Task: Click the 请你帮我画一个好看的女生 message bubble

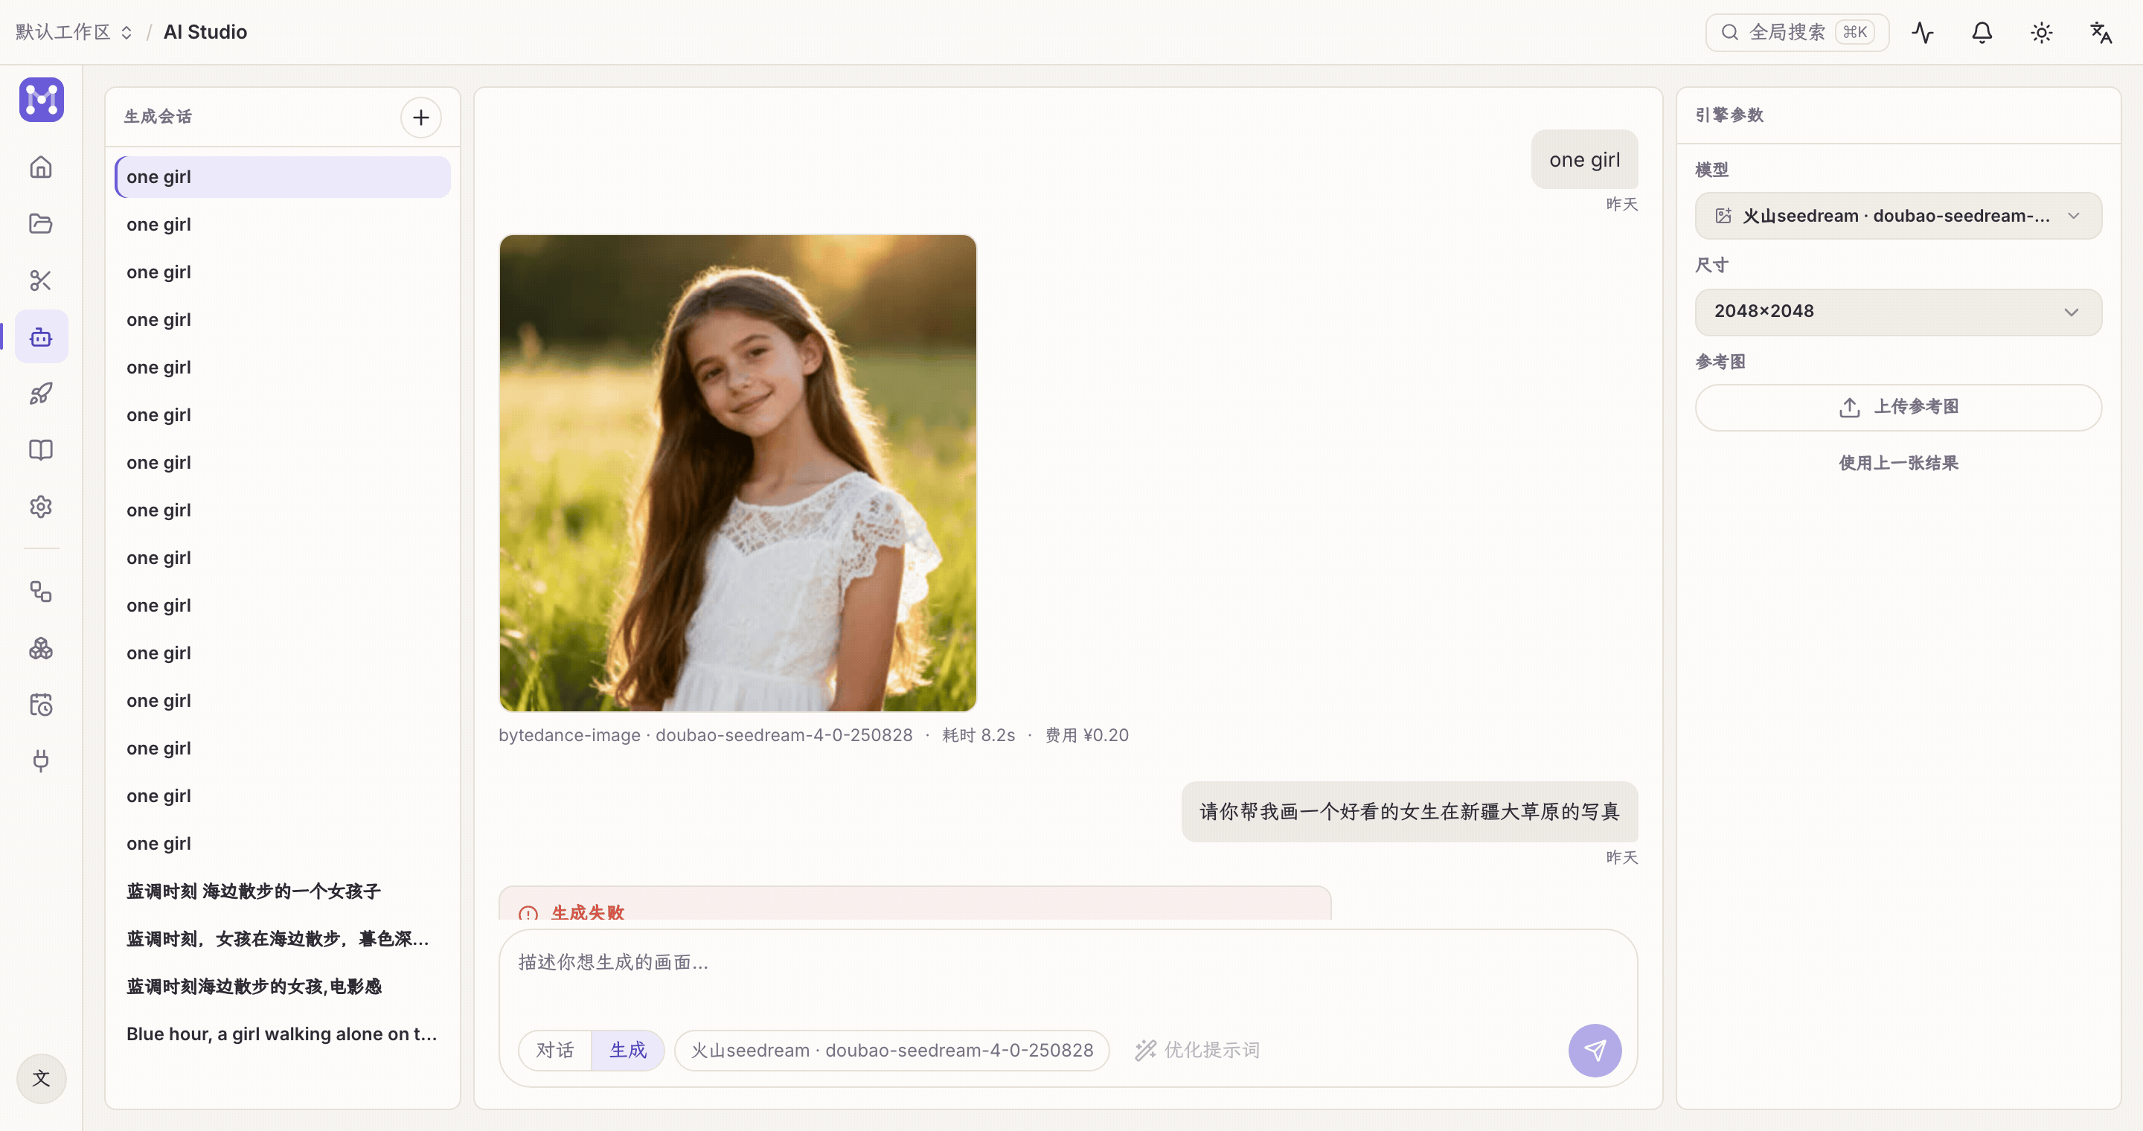Action: tap(1409, 812)
